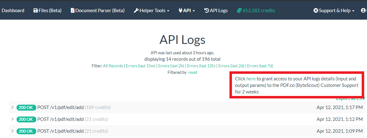Viewport: 367px width, 138px height.
Task: Expand the API dropdown menu
Action: [187, 11]
